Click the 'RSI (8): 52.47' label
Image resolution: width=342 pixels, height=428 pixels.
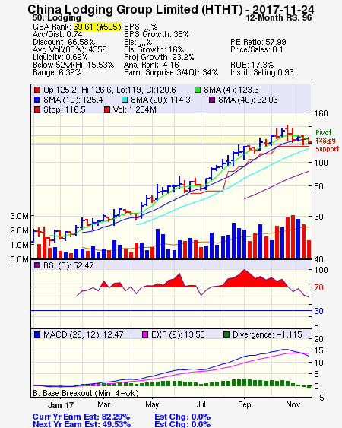pyautogui.click(x=68, y=265)
